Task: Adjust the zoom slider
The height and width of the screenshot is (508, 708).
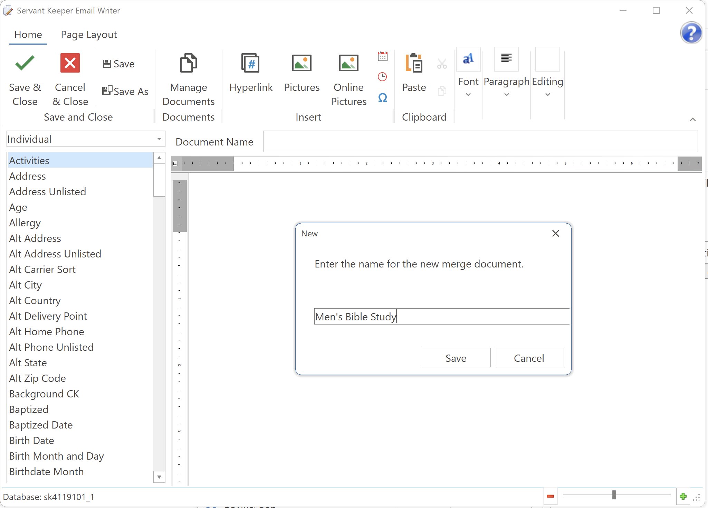Action: 614,495
